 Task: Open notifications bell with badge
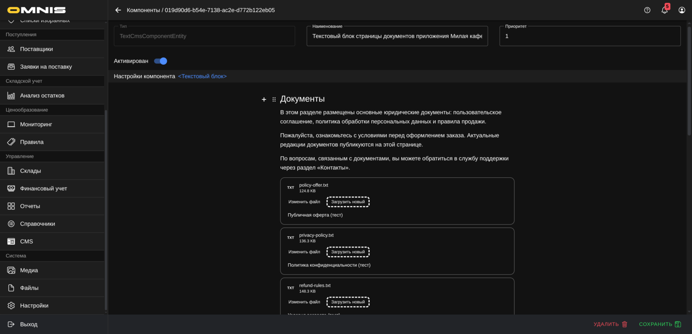tap(665, 10)
